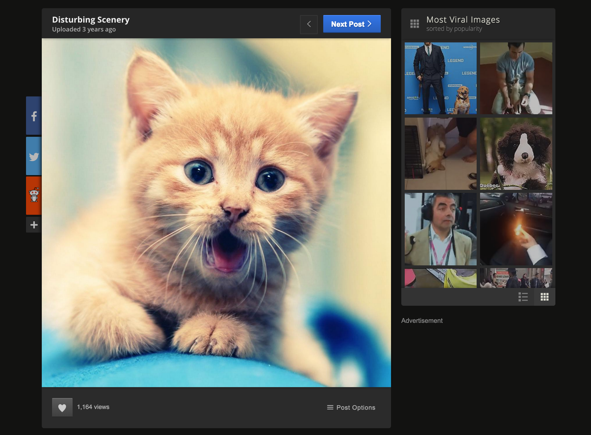Screen dimensions: 591x435
Task: Click the Disturbing Scenery title
Action: click(91, 19)
